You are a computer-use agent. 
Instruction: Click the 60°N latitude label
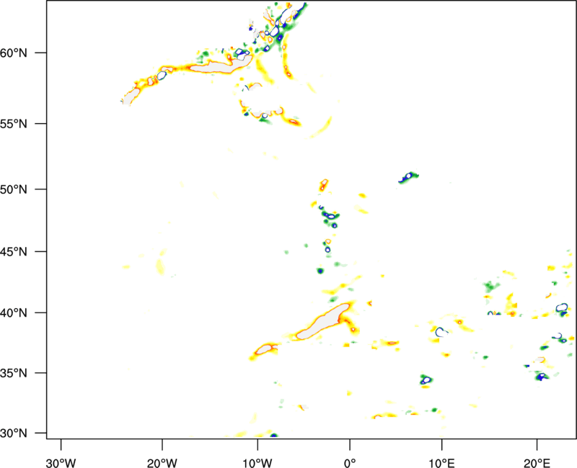click(14, 53)
